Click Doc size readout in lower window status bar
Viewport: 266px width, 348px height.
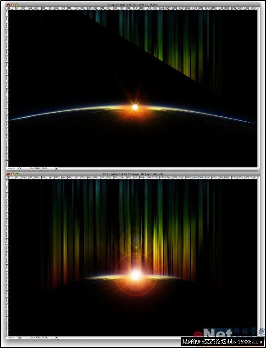(38, 337)
